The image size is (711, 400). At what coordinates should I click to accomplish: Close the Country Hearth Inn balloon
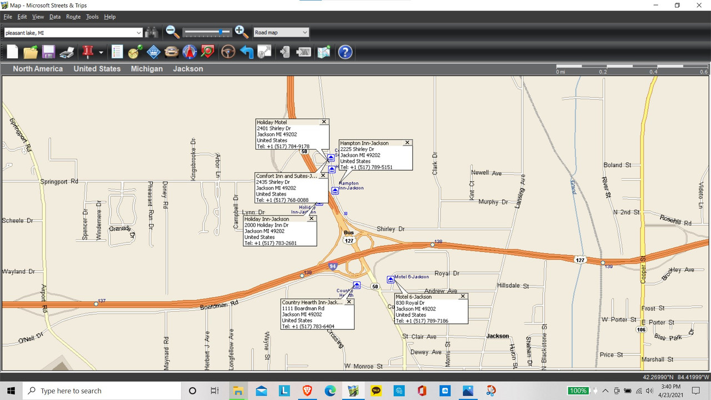(349, 302)
